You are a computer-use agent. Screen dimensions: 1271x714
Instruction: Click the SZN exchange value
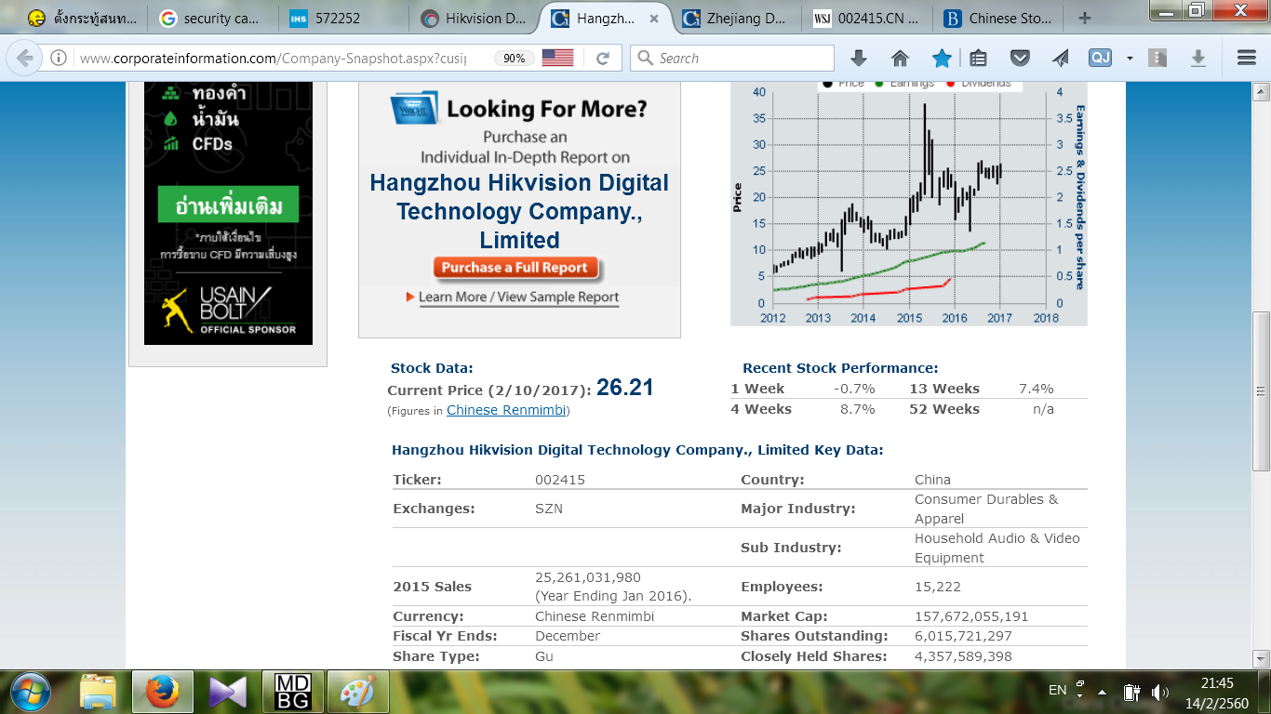point(549,509)
